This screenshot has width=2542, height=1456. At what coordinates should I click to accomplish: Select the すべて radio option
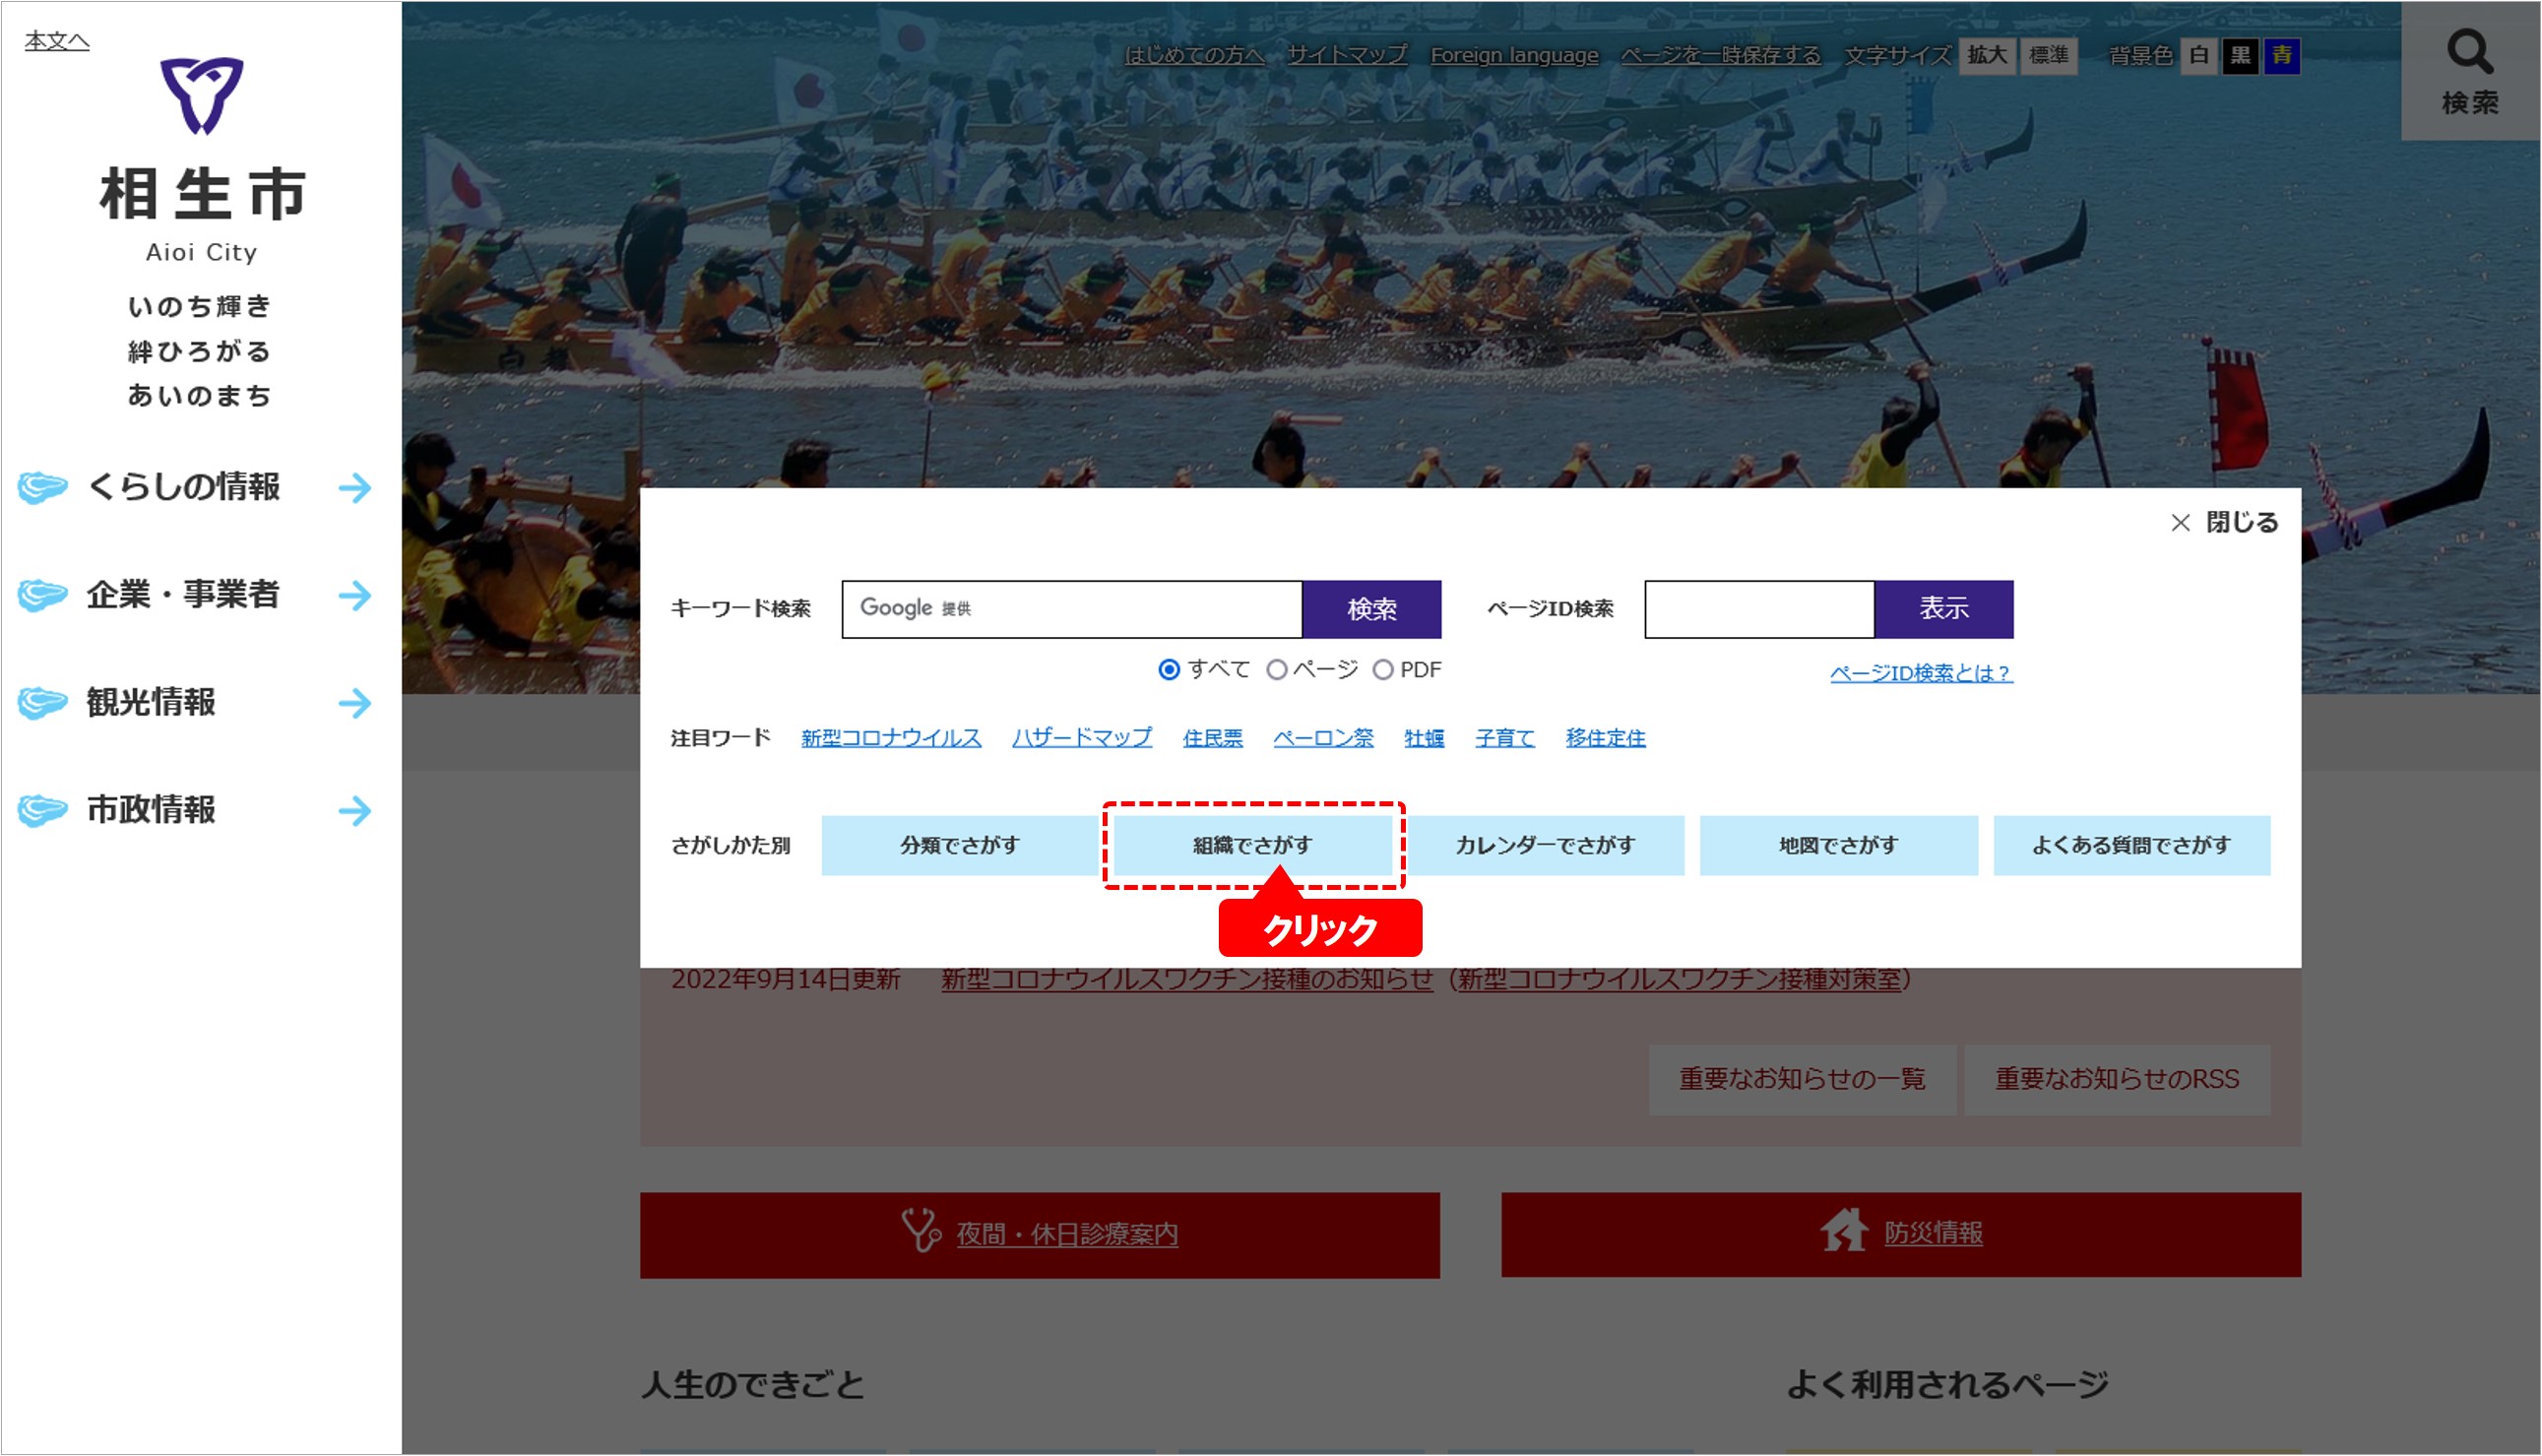pos(1168,670)
